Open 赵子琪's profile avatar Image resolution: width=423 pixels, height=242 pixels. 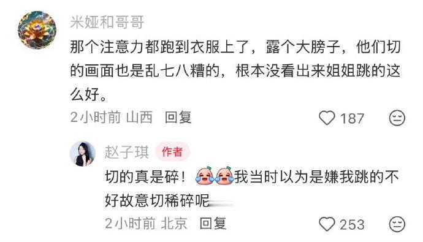[83, 154]
